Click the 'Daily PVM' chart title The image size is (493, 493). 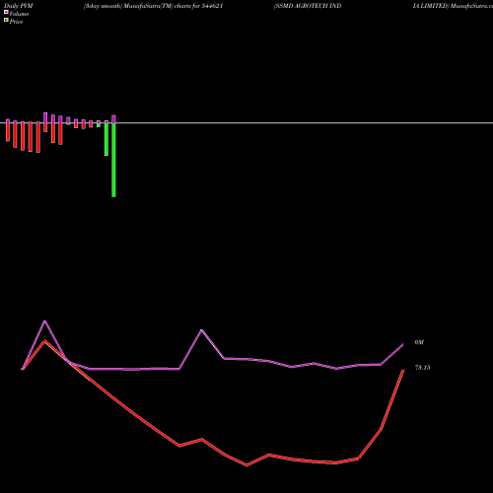(x=19, y=6)
